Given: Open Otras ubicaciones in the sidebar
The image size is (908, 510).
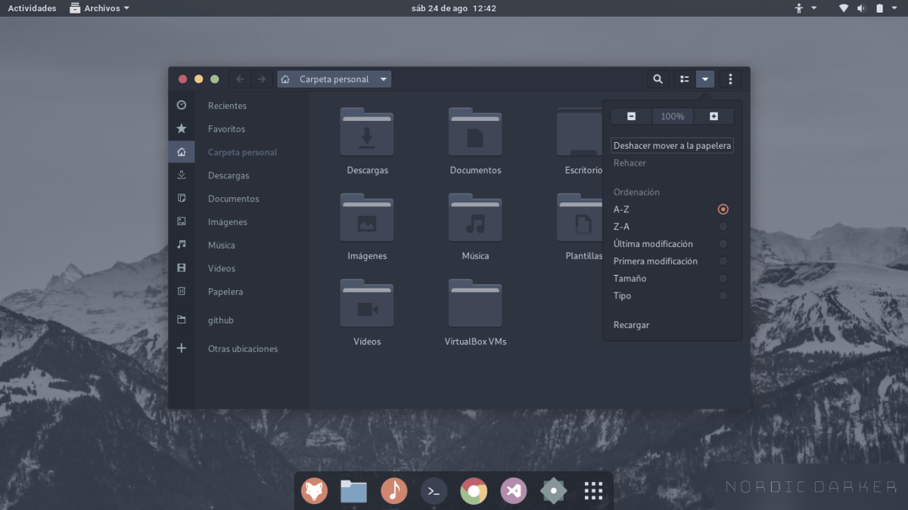Looking at the screenshot, I should point(243,348).
